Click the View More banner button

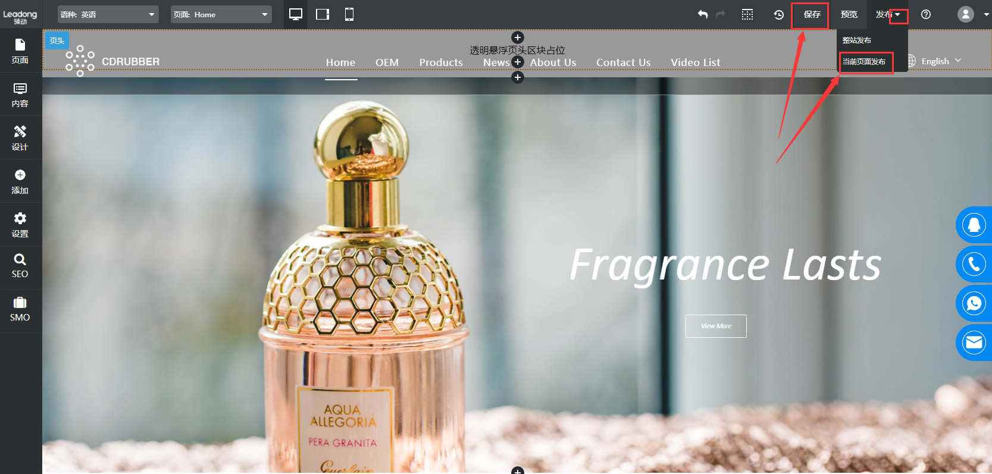(x=716, y=326)
